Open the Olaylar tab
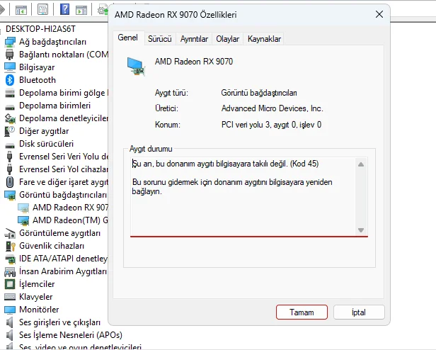 coord(227,39)
